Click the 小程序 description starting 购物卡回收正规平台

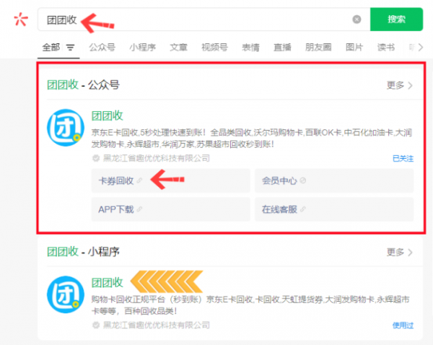[x=250, y=305]
